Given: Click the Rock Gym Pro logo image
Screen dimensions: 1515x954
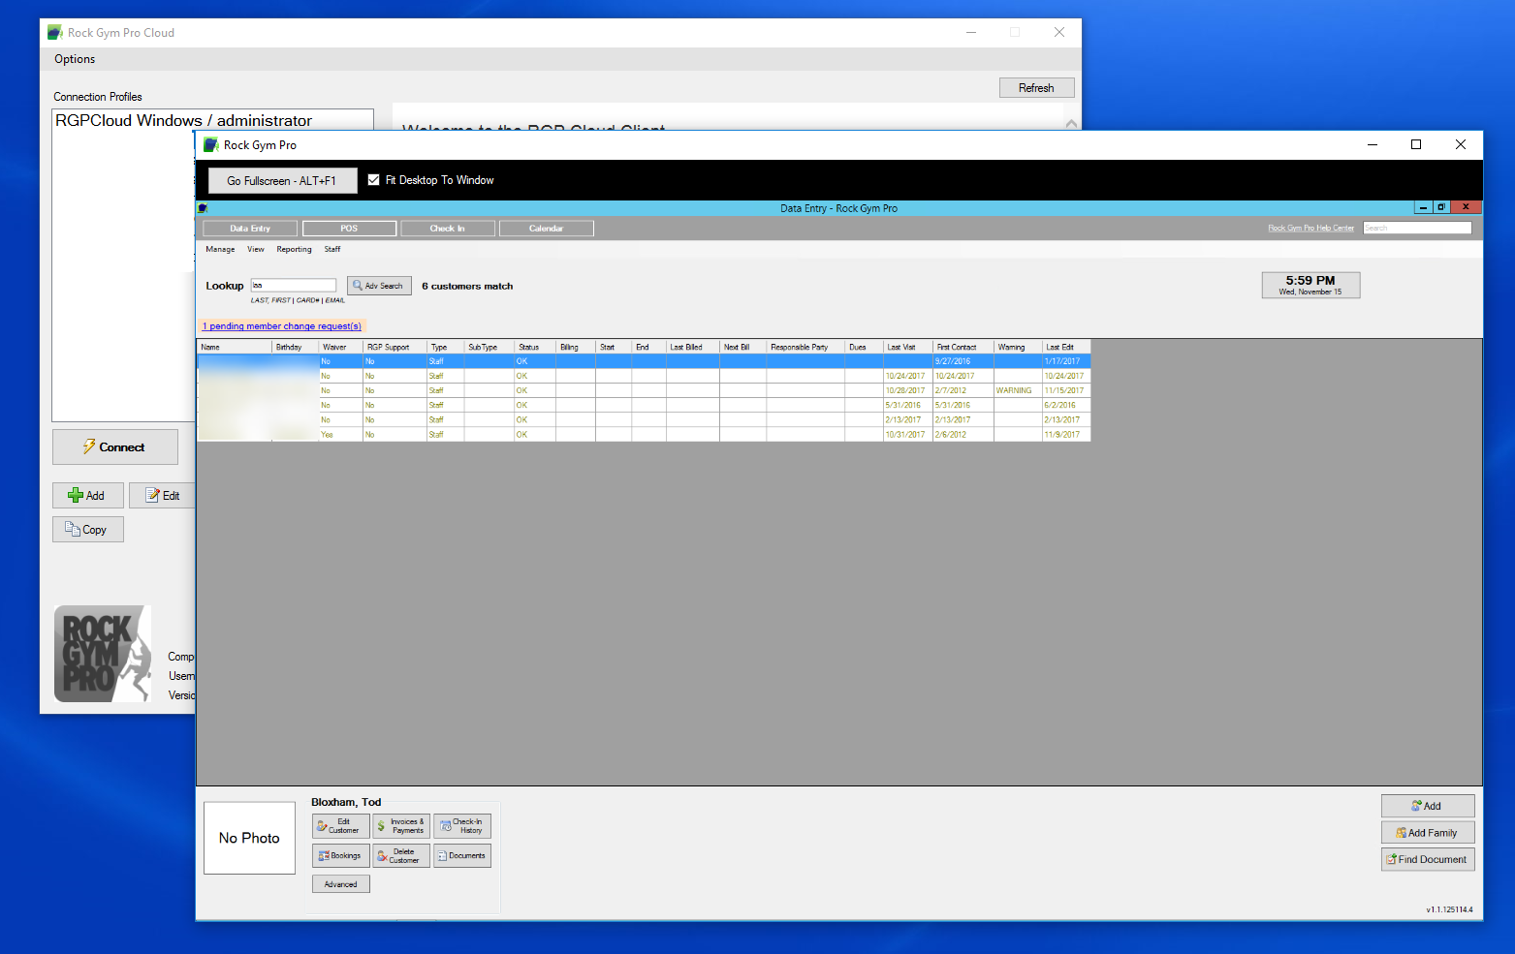Looking at the screenshot, I should 103,654.
